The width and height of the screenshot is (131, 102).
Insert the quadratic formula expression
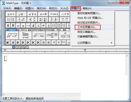[52, 35]
